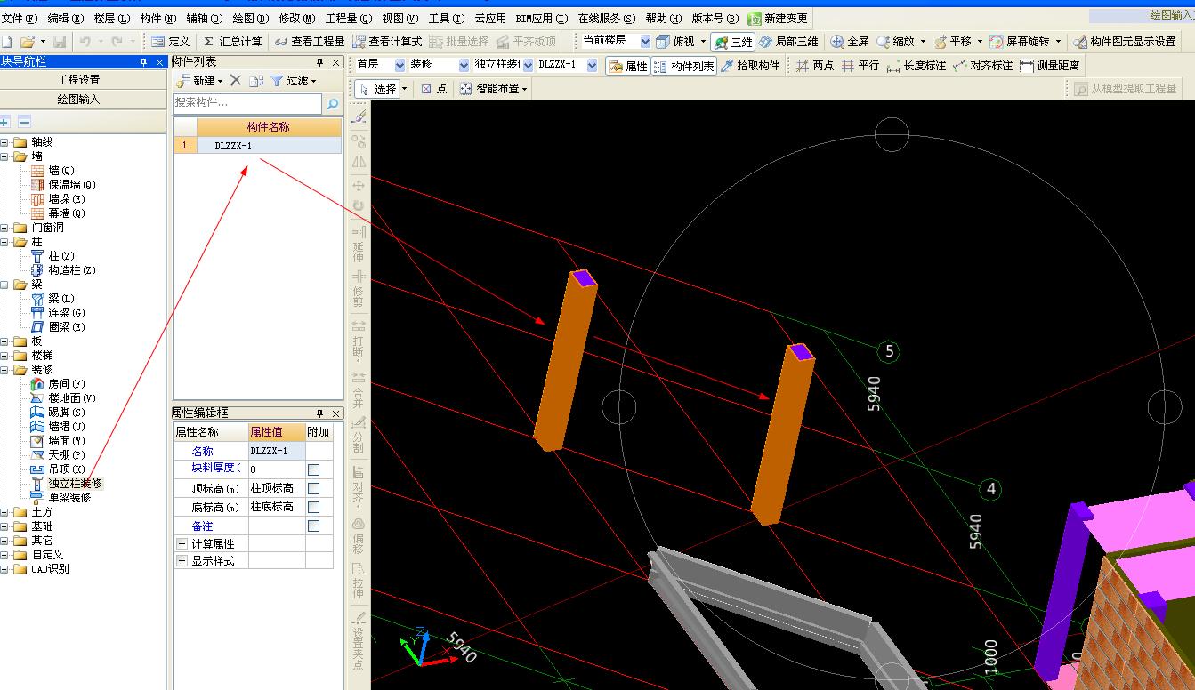Select 构造柱(Z) in the navigation tree
This screenshot has width=1195, height=690.
[x=72, y=270]
